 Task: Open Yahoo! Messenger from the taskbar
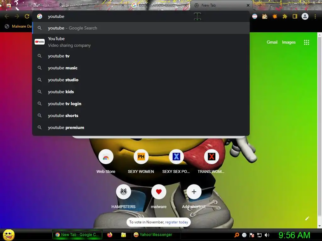pyautogui.click(x=156, y=235)
